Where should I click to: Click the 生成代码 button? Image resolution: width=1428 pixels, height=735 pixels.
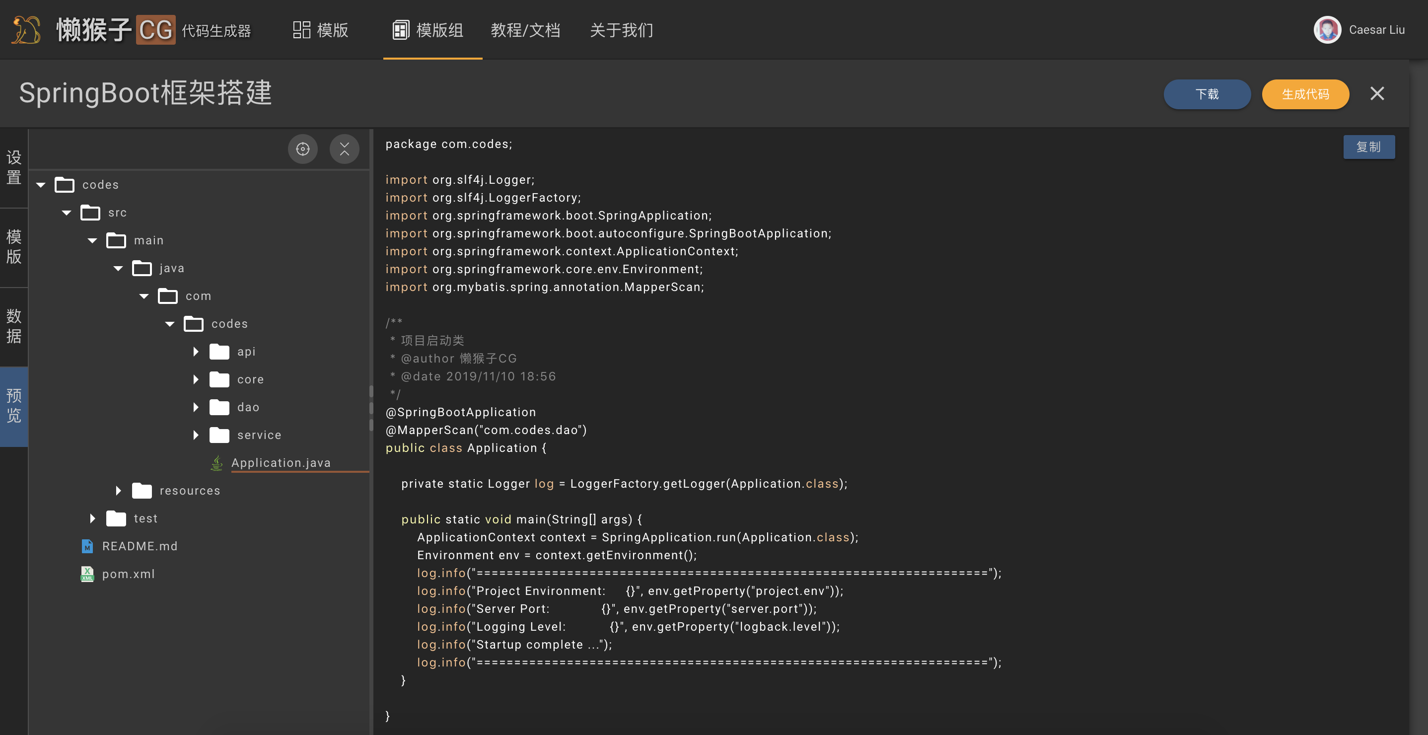(x=1305, y=94)
